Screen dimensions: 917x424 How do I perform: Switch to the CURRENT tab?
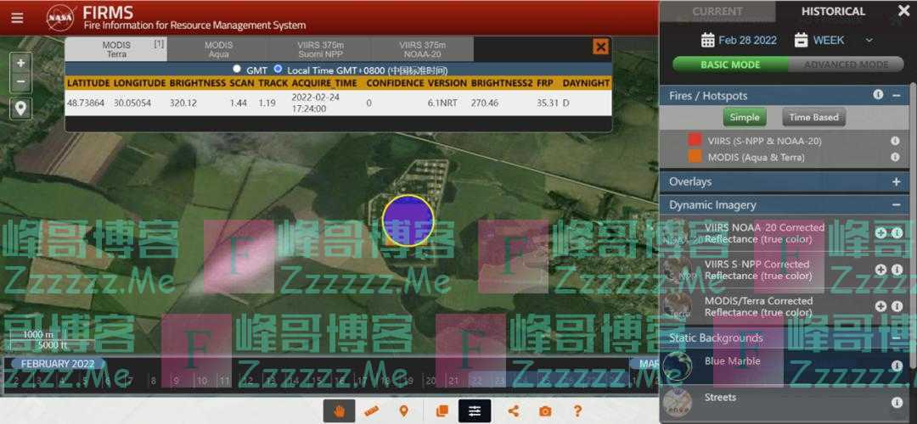coord(717,12)
